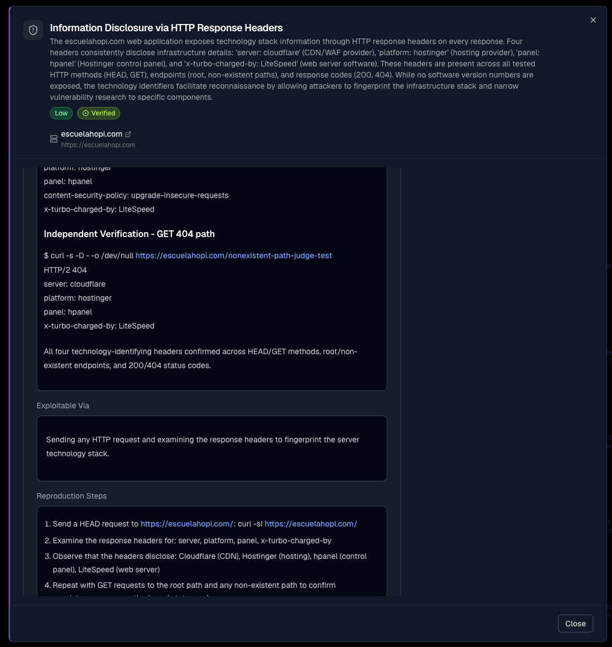The height and width of the screenshot is (647, 612).
Task: Click the server icon beside escuelahopi.com
Action: (54, 139)
